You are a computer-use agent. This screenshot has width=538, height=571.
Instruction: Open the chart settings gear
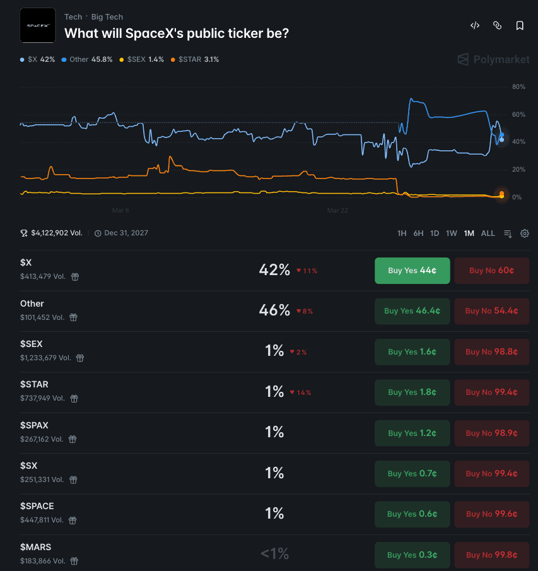tap(525, 233)
